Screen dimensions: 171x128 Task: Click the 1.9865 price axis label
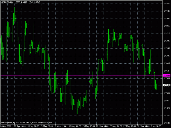coord(167,26)
